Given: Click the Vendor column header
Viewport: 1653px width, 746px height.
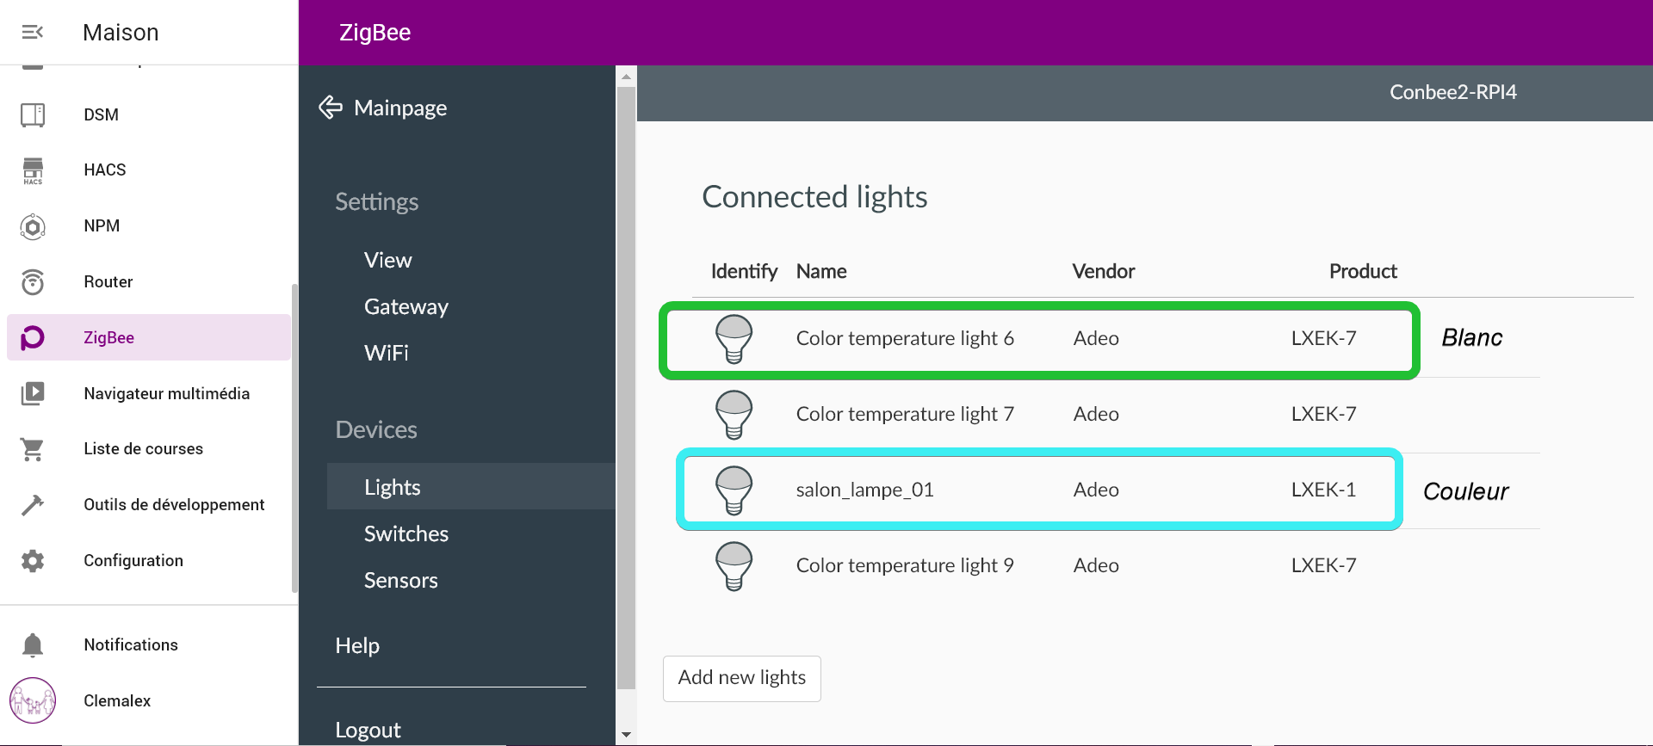Looking at the screenshot, I should 1104,271.
